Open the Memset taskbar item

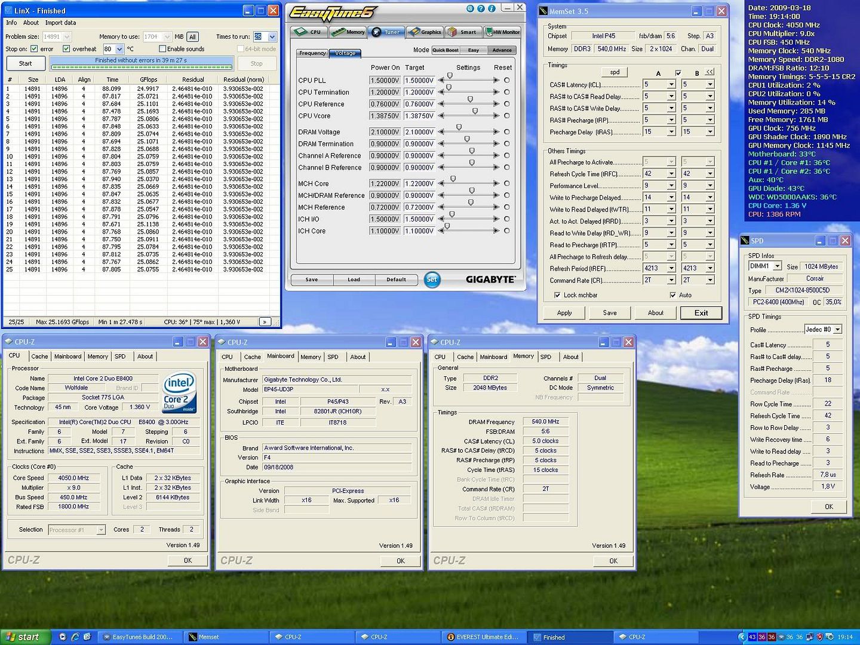(226, 637)
